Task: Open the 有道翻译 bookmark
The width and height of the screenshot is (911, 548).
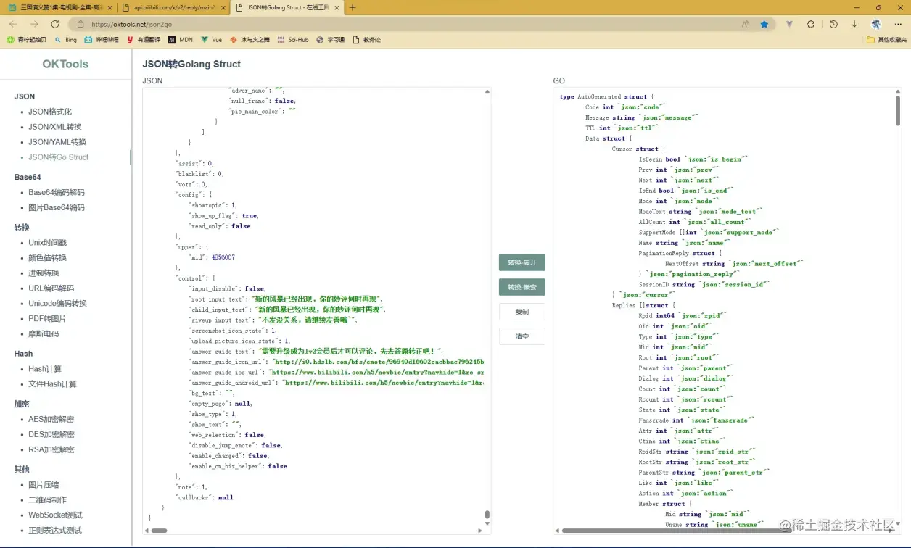Action: coord(144,40)
